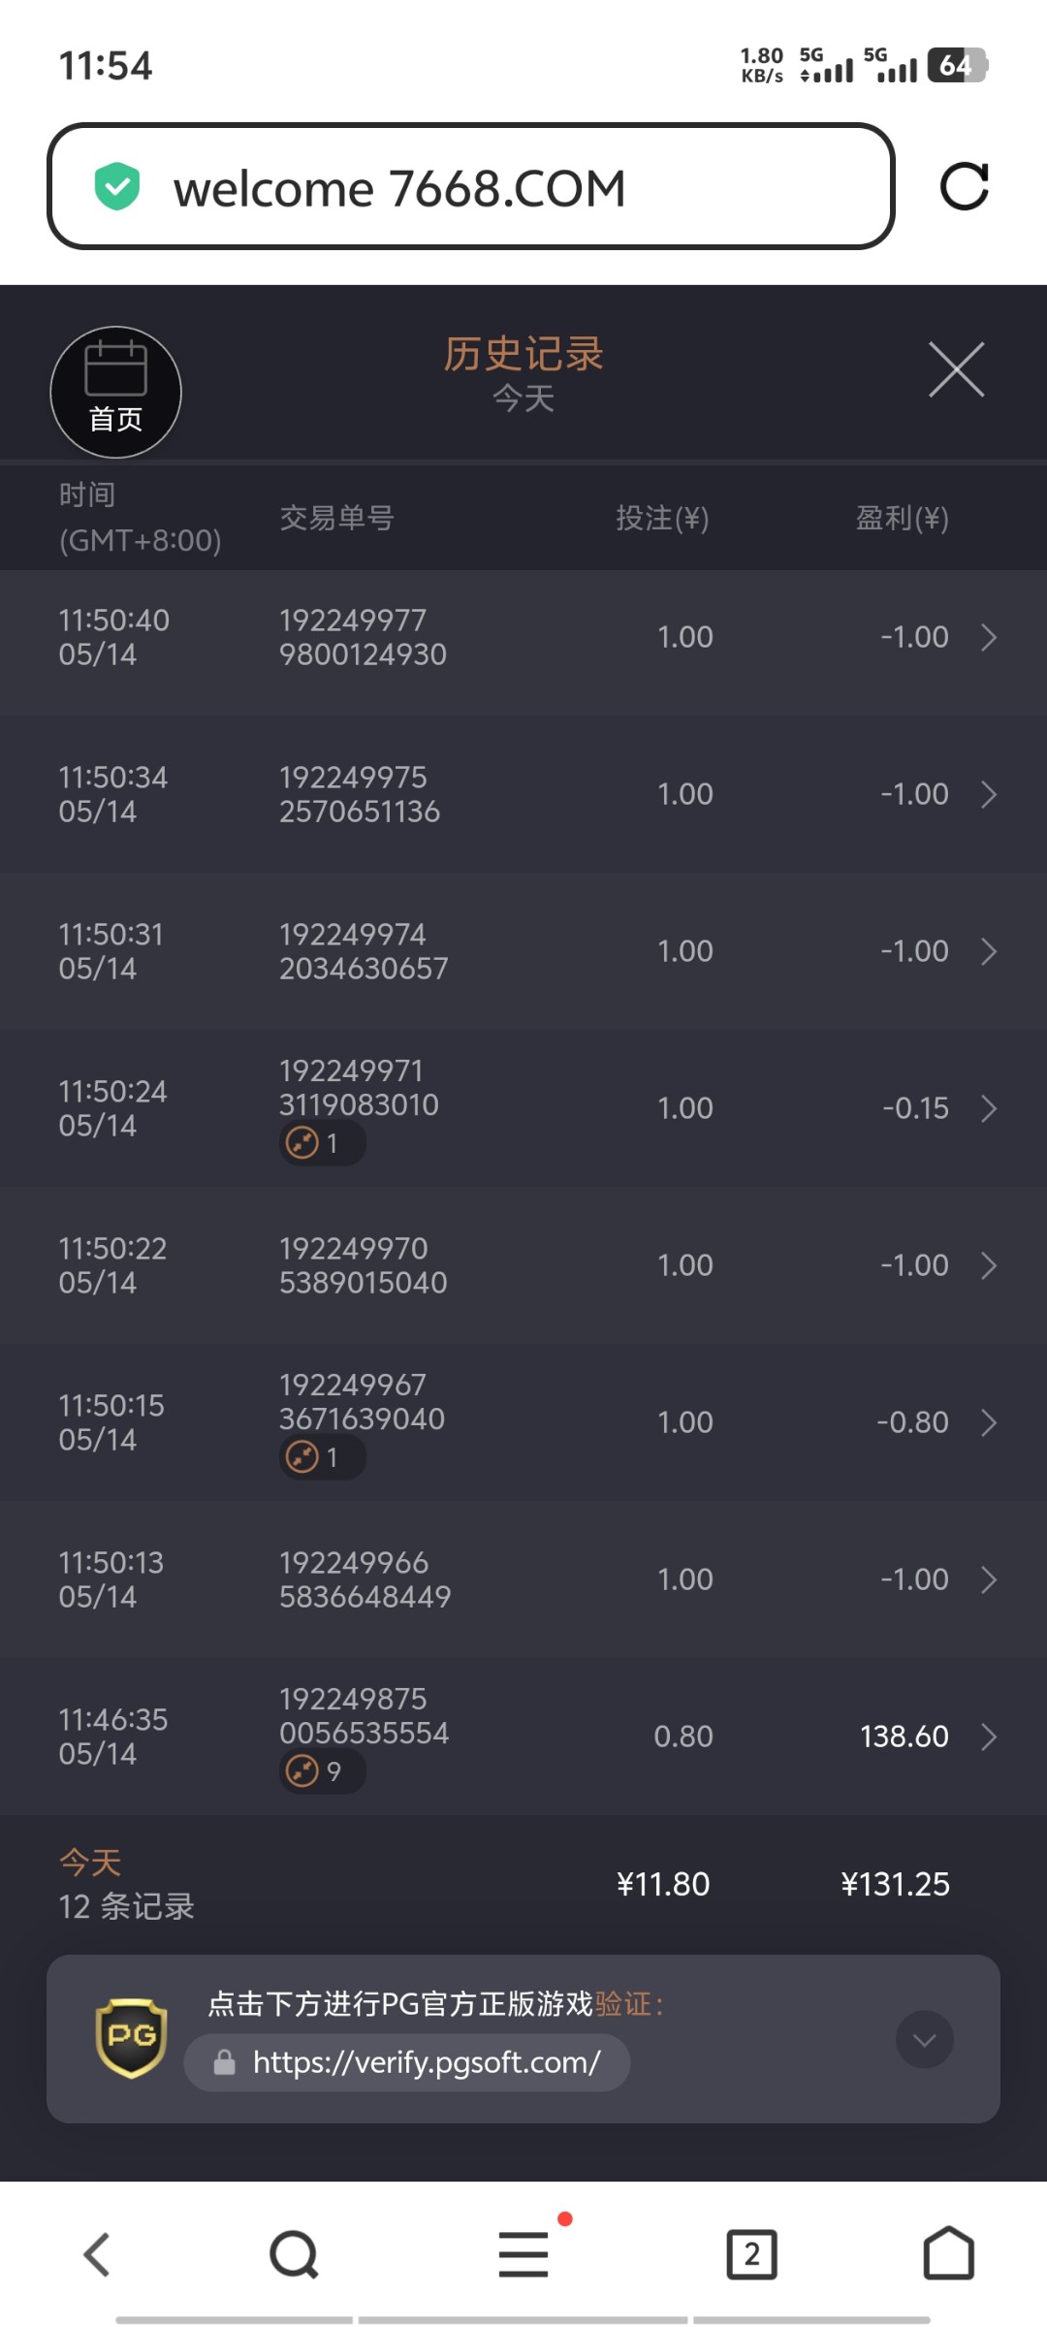Tap the PG shield logo

point(131,2038)
